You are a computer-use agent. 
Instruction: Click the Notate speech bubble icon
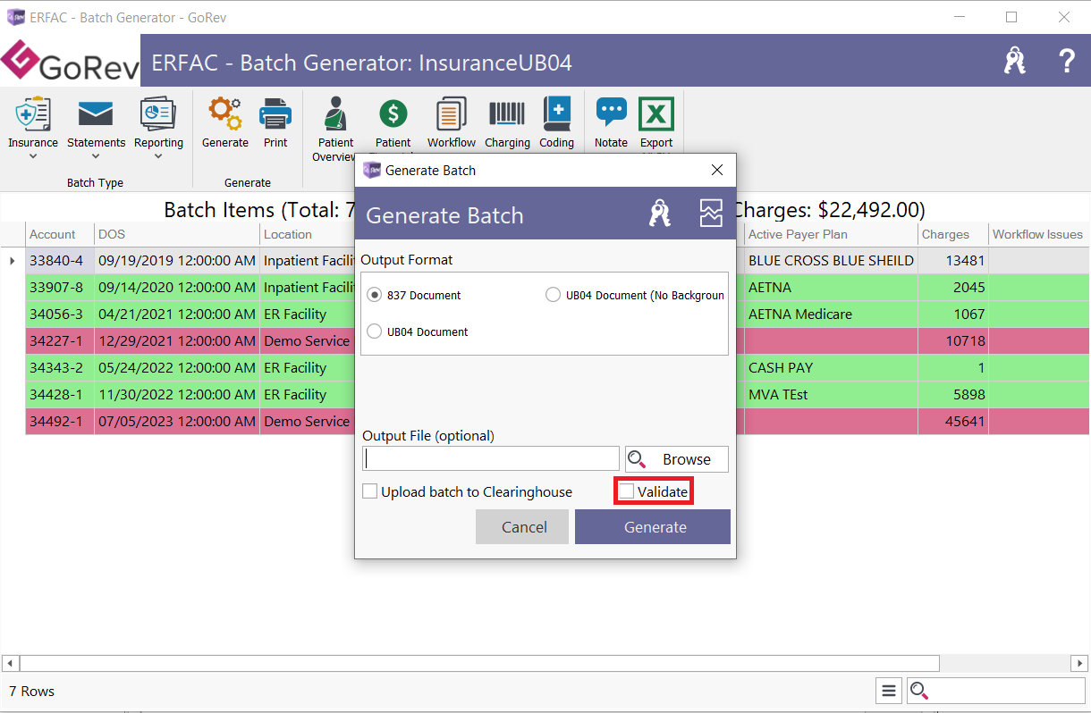612,112
